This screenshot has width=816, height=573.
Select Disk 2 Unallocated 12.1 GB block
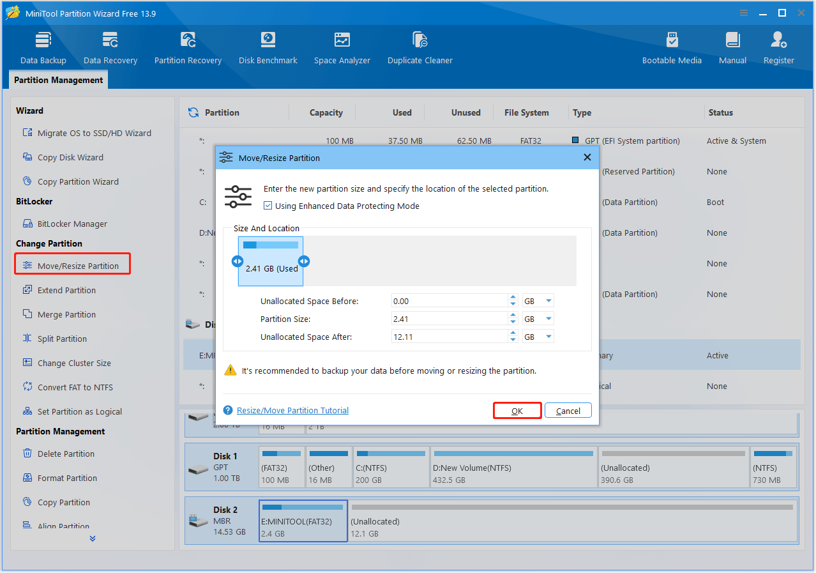click(573, 521)
